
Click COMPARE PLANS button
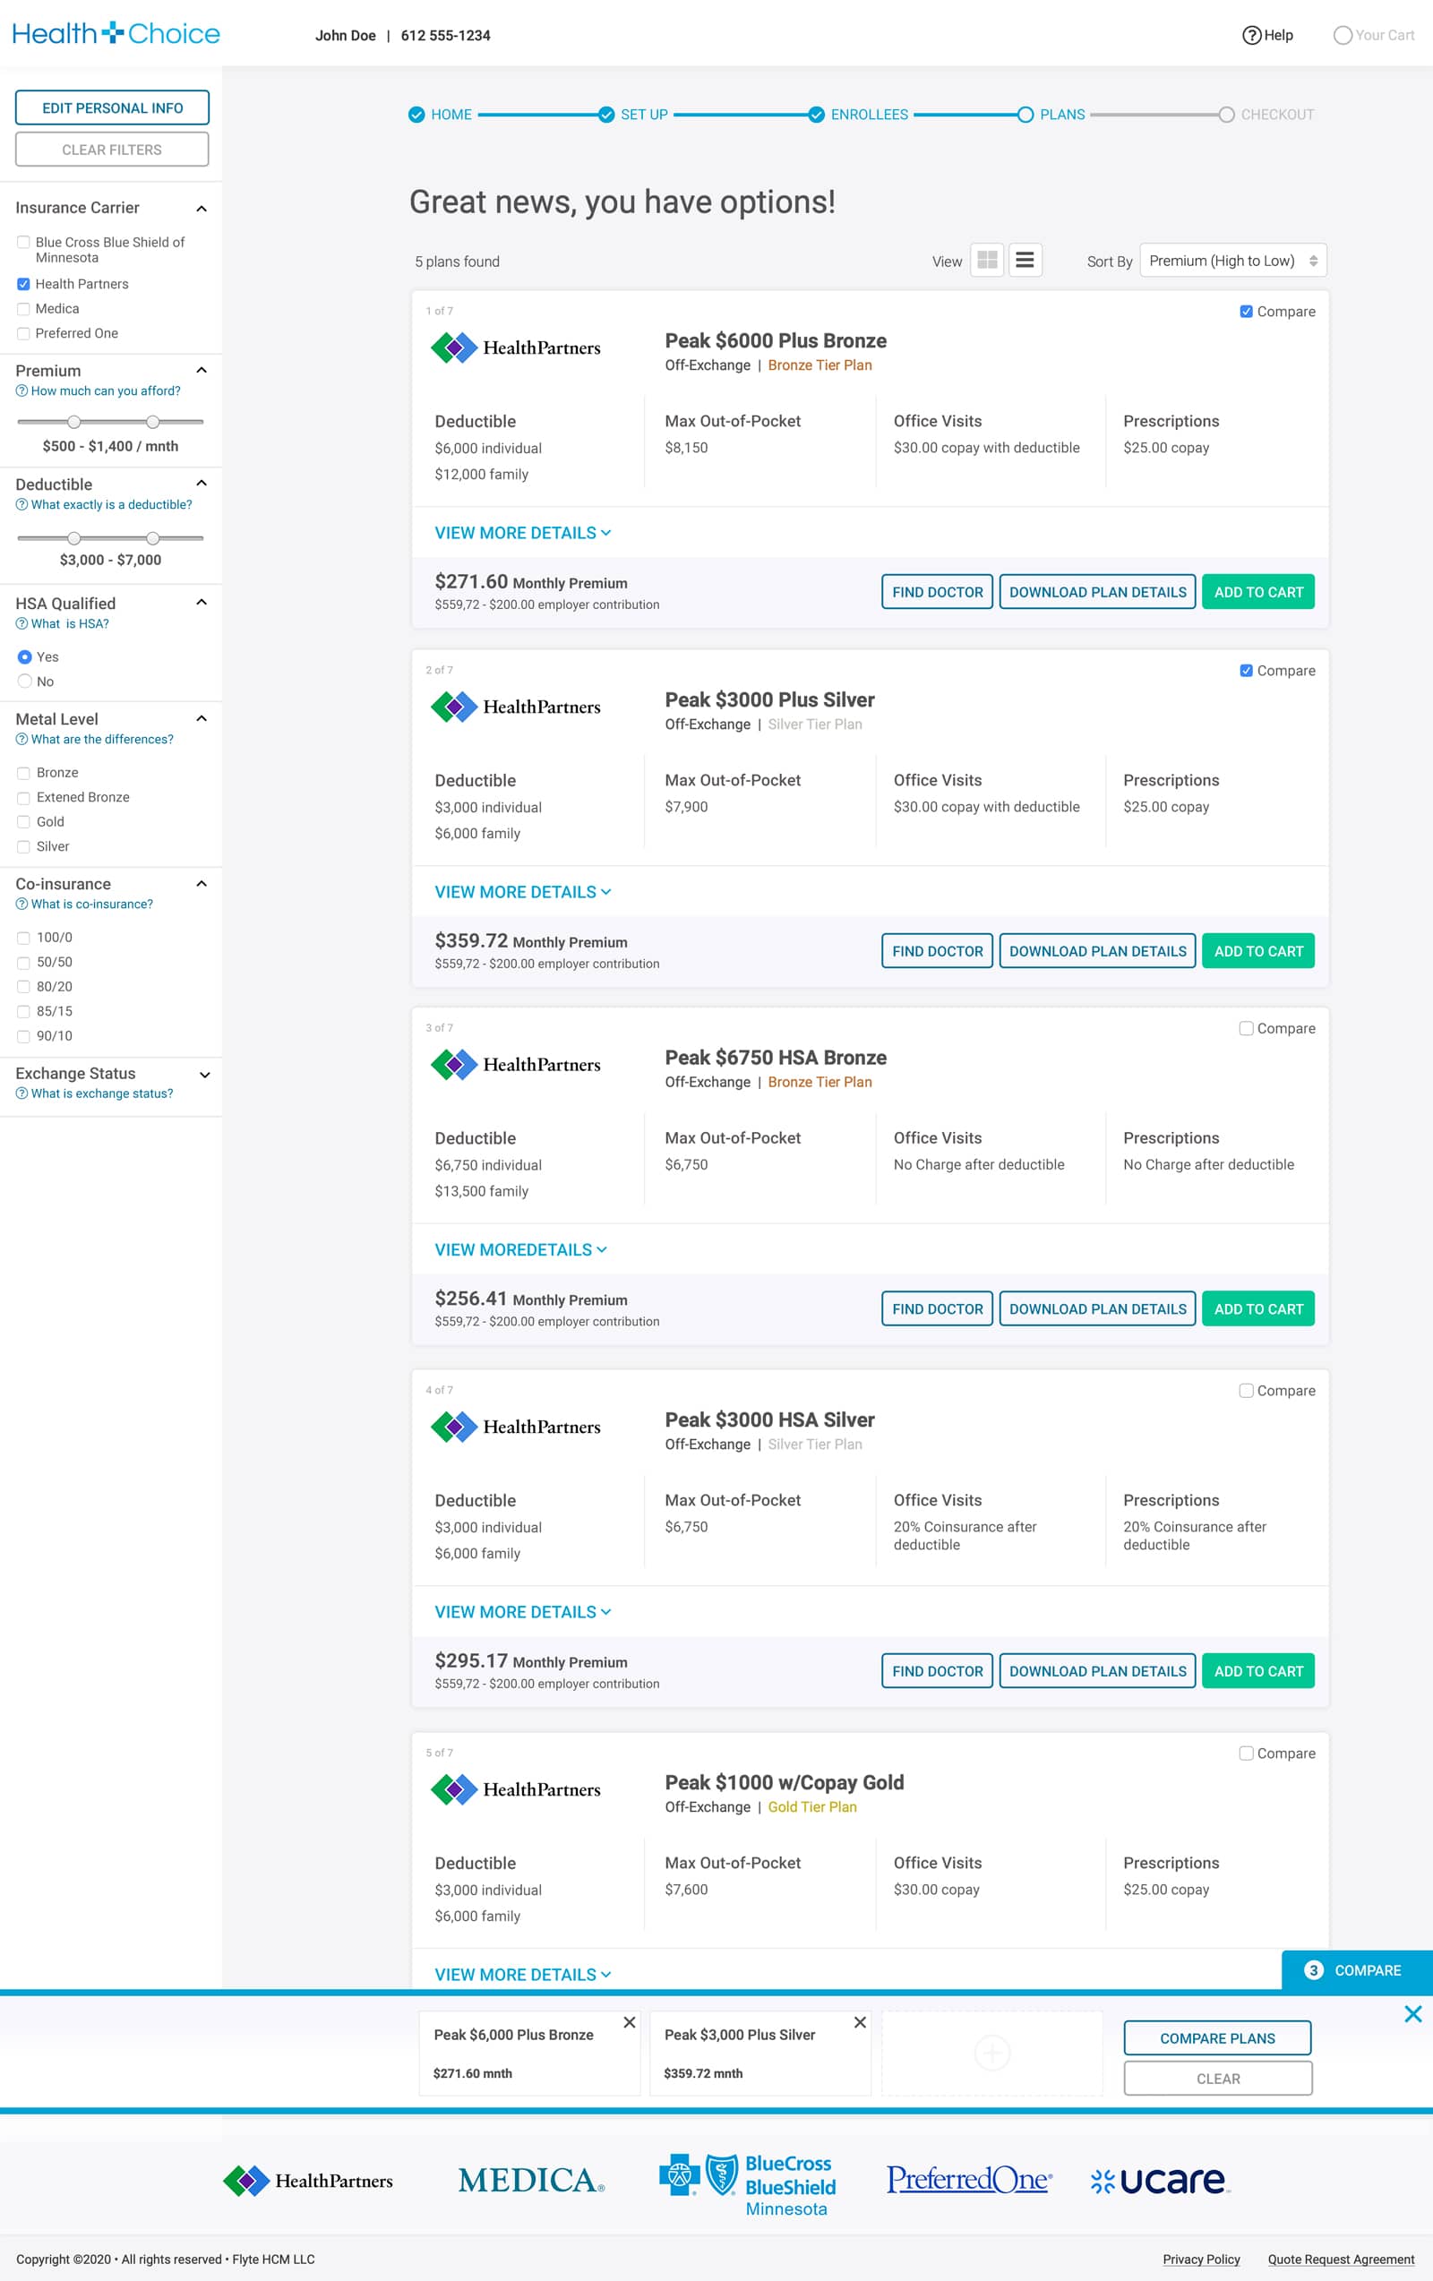[1217, 2038]
